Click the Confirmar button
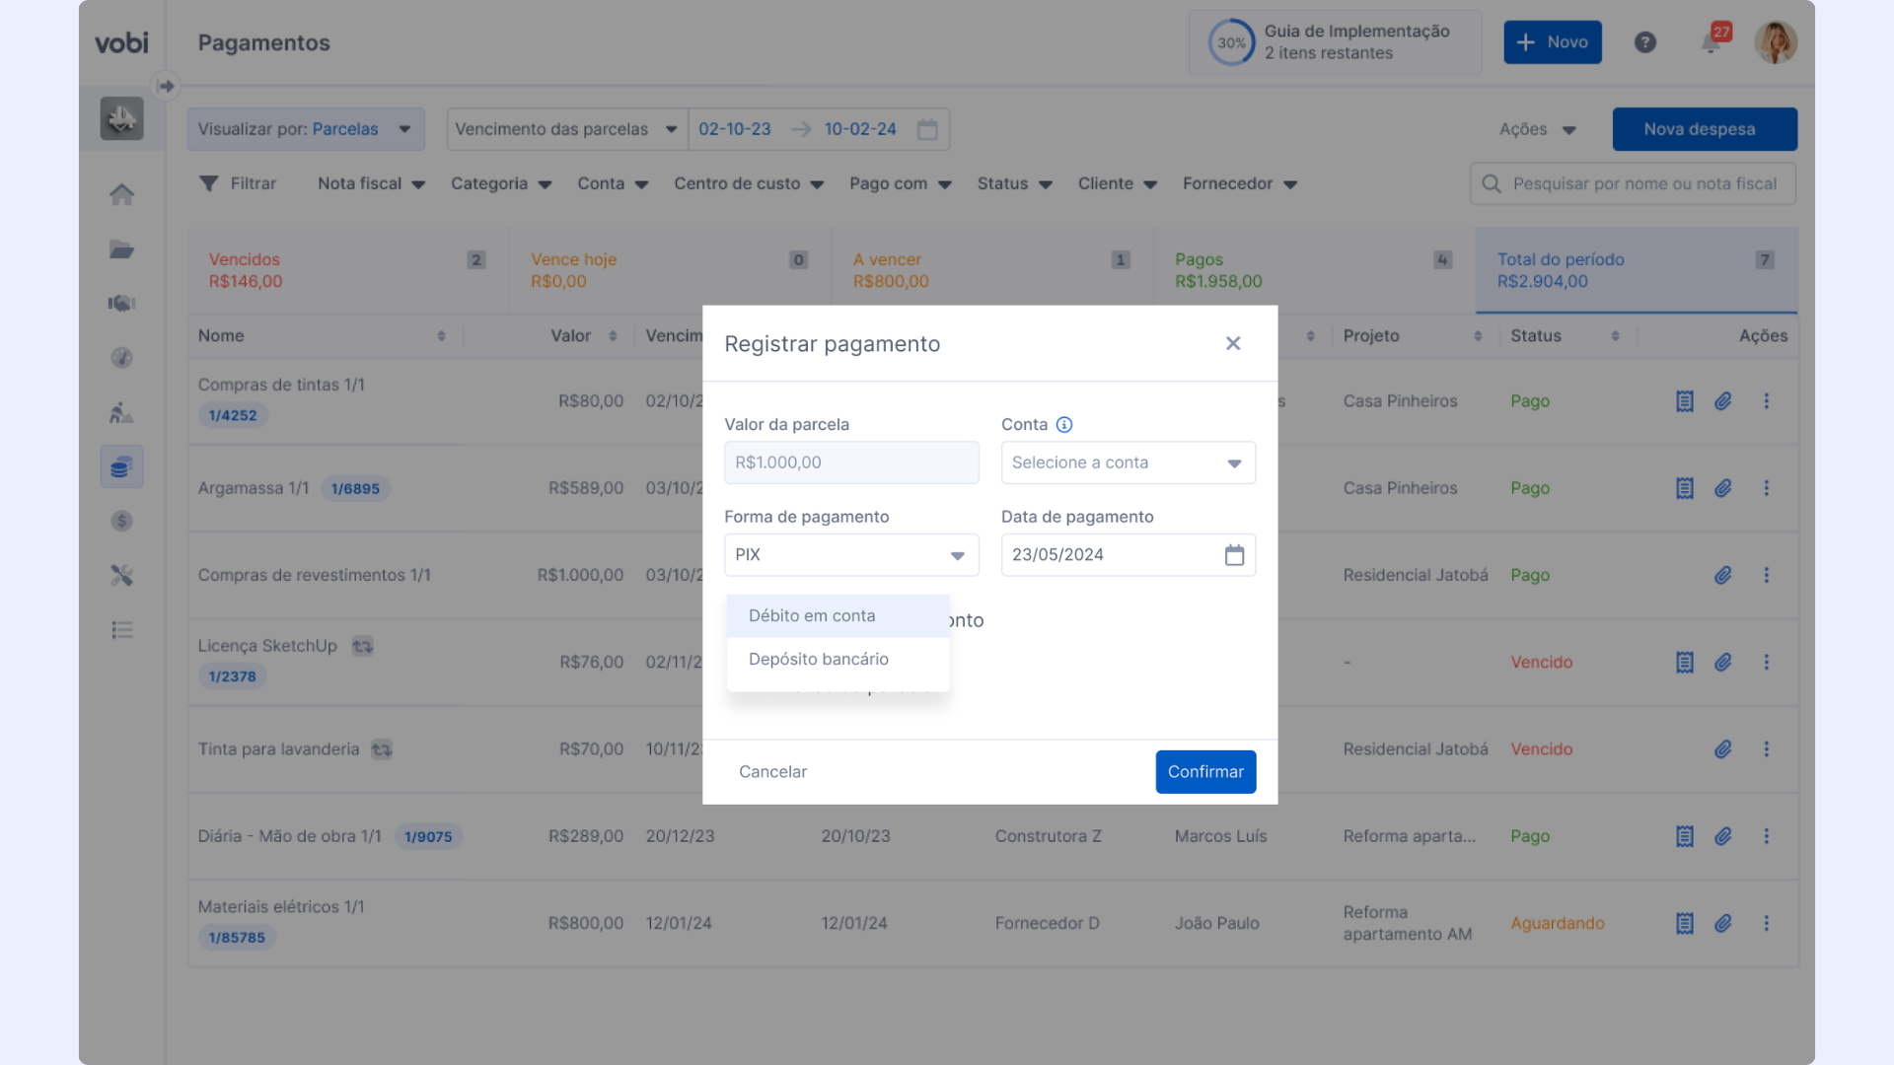 (x=1204, y=772)
